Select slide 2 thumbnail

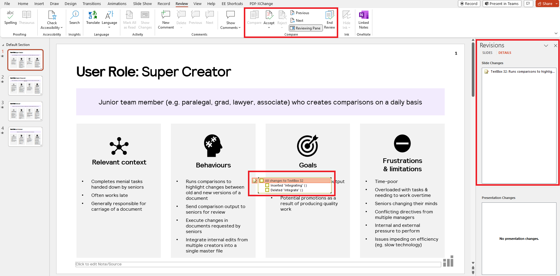click(25, 85)
